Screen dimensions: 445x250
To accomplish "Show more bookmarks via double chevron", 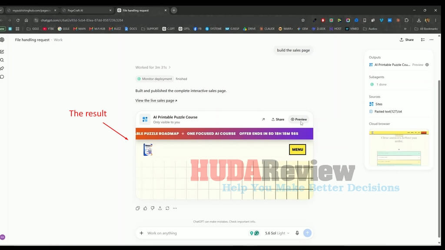I will [x=405, y=29].
